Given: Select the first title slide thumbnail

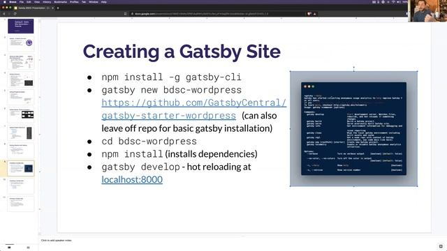Looking at the screenshot, I should [21, 26].
